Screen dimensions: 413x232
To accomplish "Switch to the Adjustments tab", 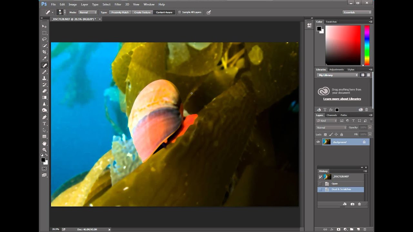I will (x=337, y=70).
